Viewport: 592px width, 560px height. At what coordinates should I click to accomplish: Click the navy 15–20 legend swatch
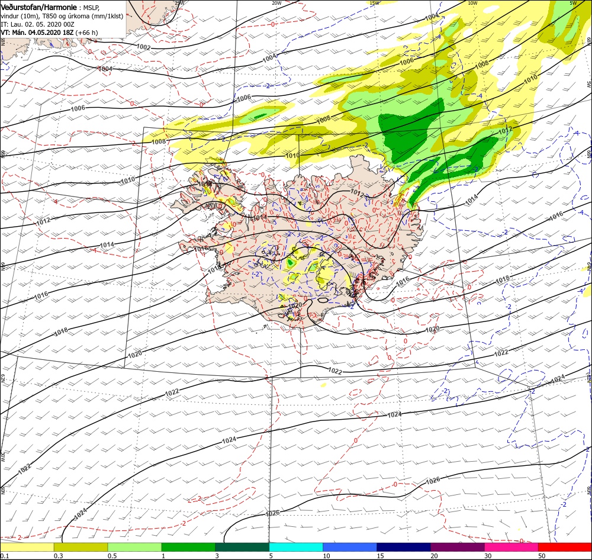pos(404,547)
